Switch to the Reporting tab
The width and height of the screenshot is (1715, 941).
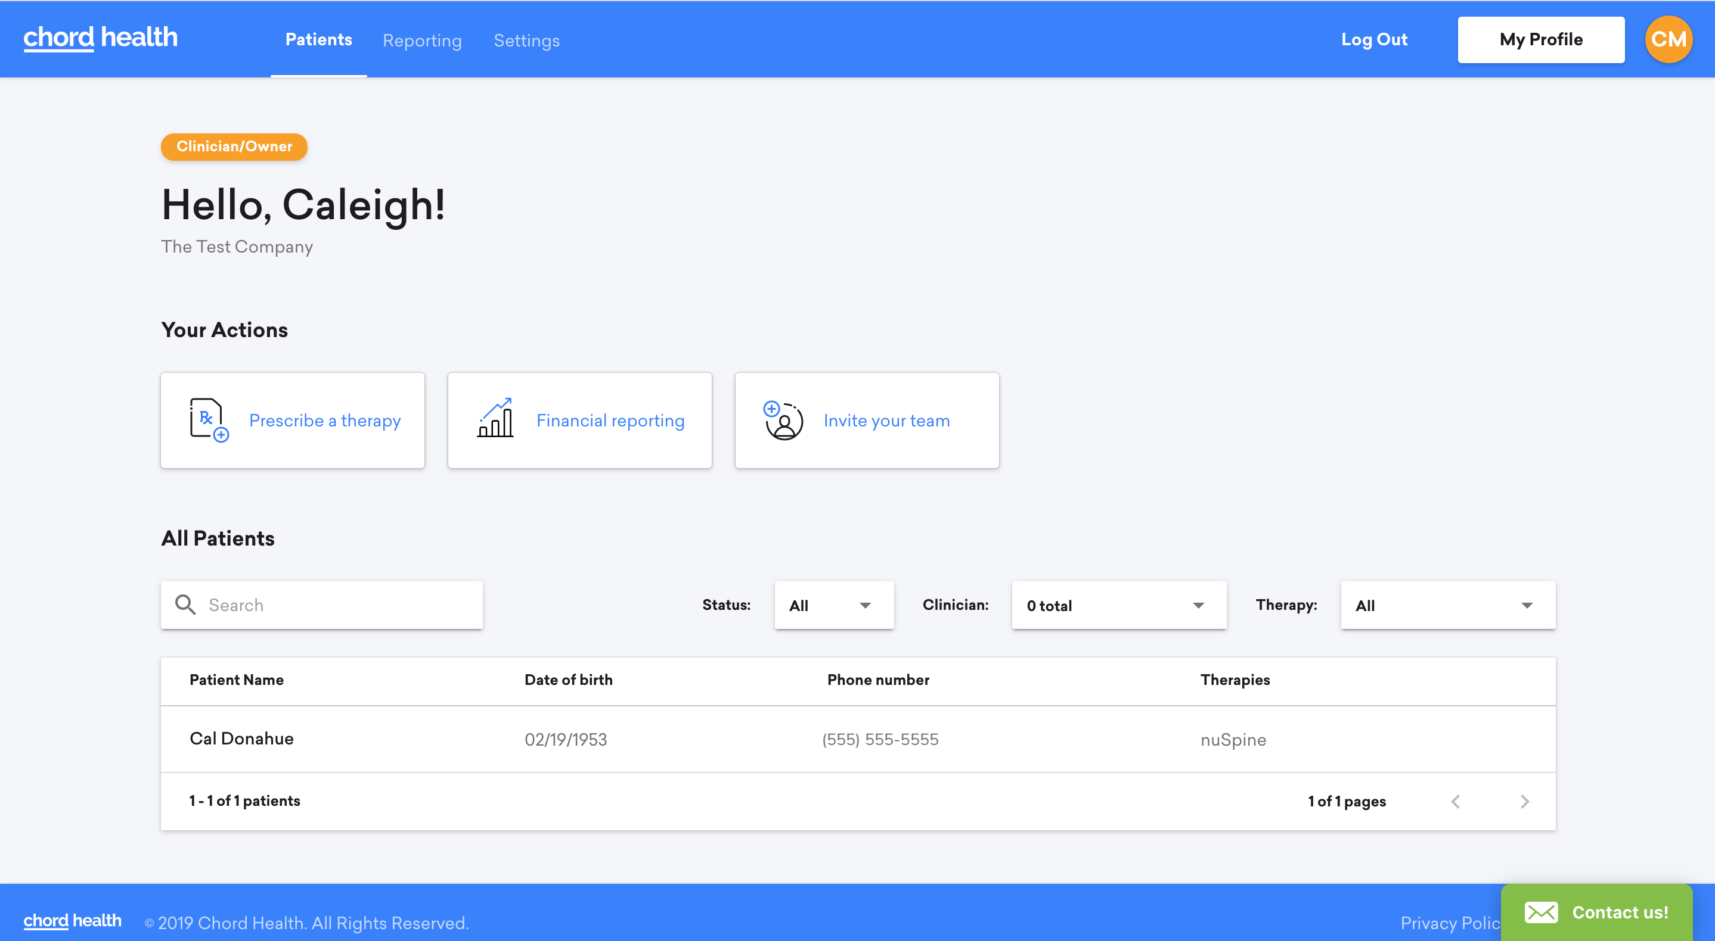(422, 40)
